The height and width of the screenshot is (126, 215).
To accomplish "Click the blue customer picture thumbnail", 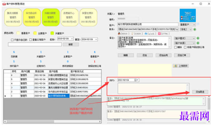I will pyautogui.click(x=188, y=15).
